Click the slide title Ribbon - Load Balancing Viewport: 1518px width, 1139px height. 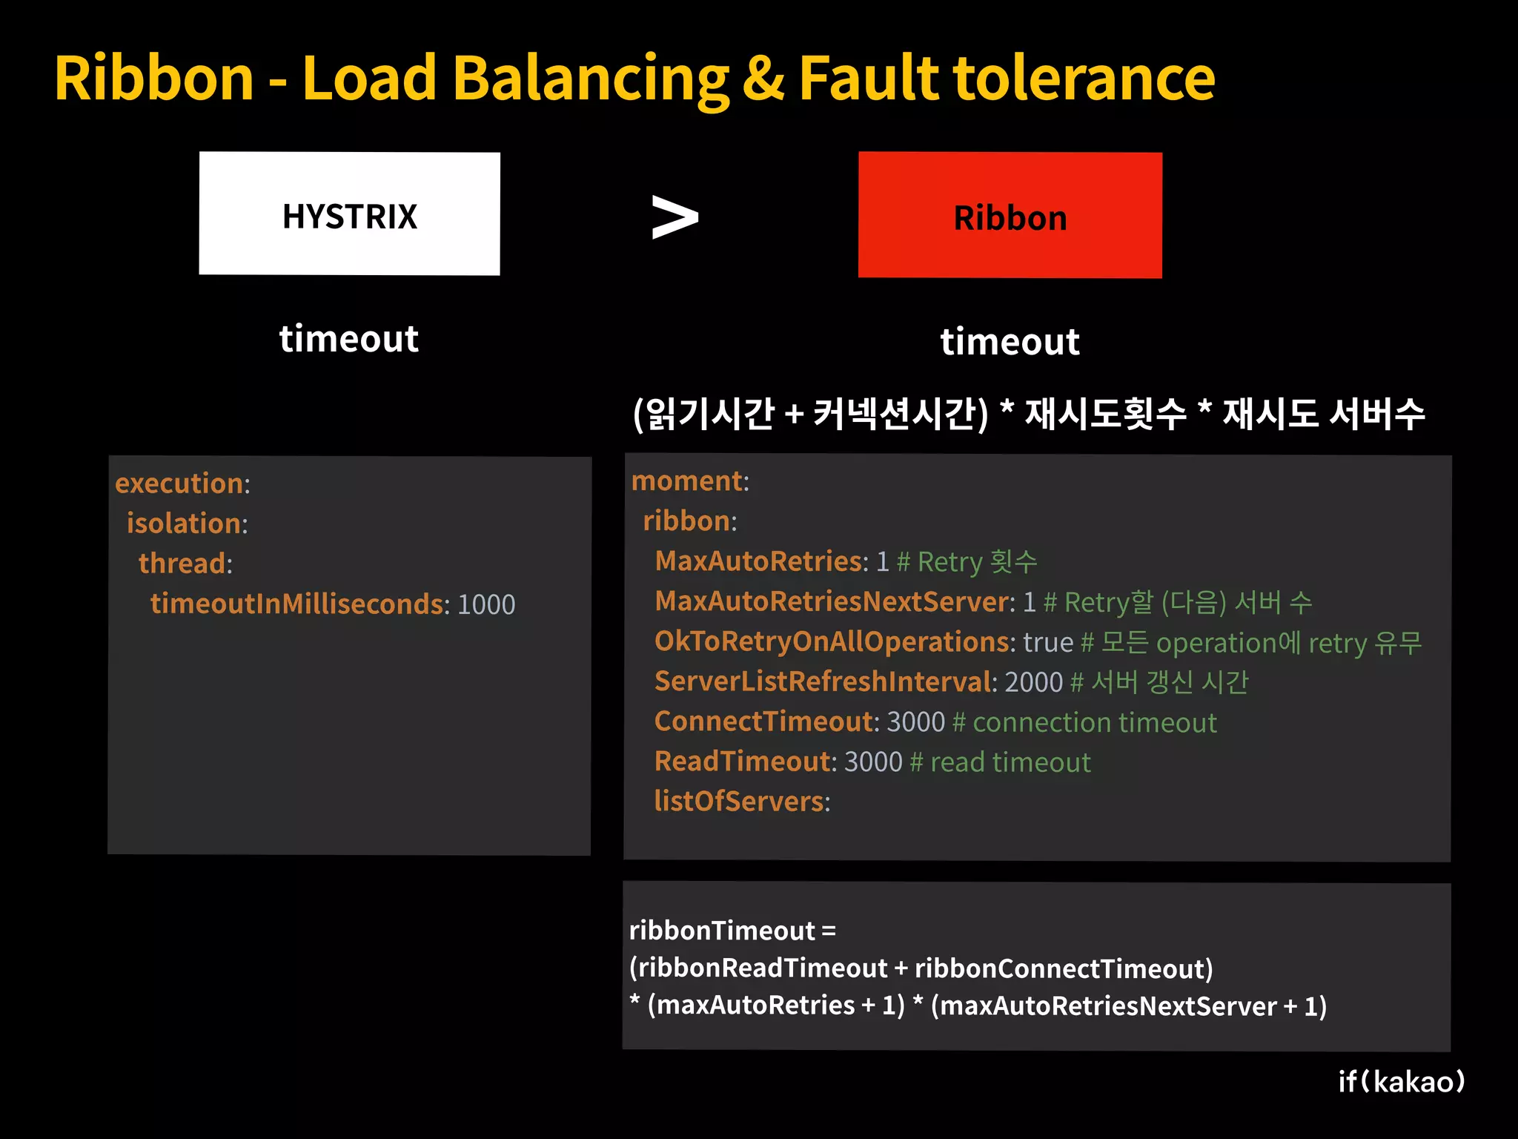(634, 79)
